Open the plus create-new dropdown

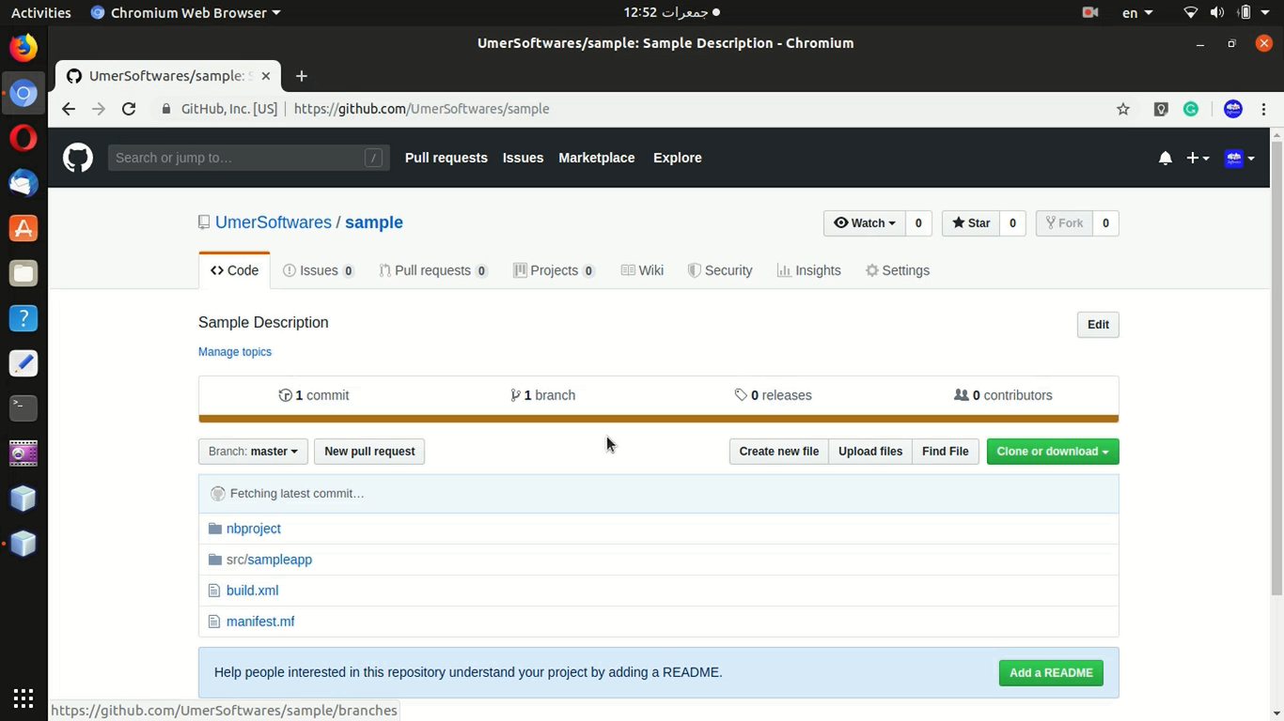(x=1198, y=158)
